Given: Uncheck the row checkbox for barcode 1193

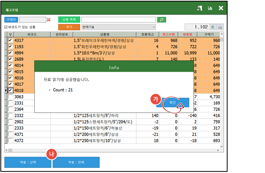Looking at the screenshot, I should click(10, 46).
